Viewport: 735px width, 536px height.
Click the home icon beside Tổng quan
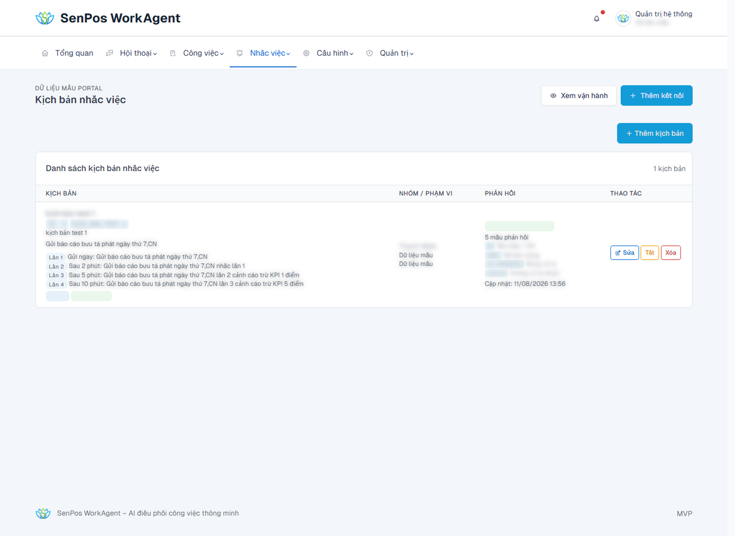pos(45,53)
